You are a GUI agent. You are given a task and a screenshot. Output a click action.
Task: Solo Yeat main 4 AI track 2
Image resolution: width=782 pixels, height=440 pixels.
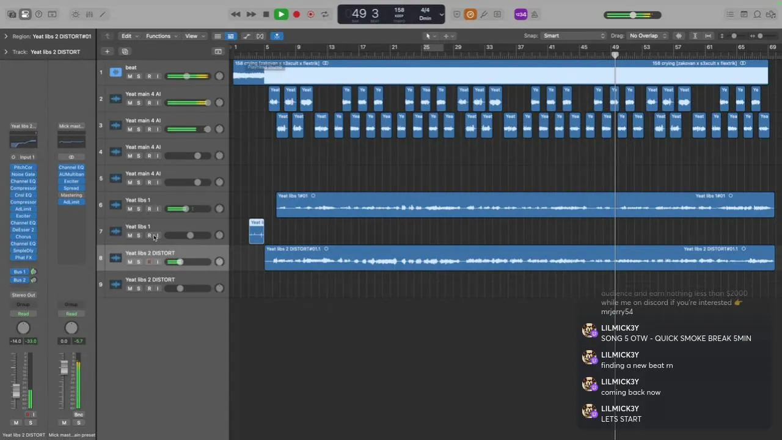[x=138, y=103]
